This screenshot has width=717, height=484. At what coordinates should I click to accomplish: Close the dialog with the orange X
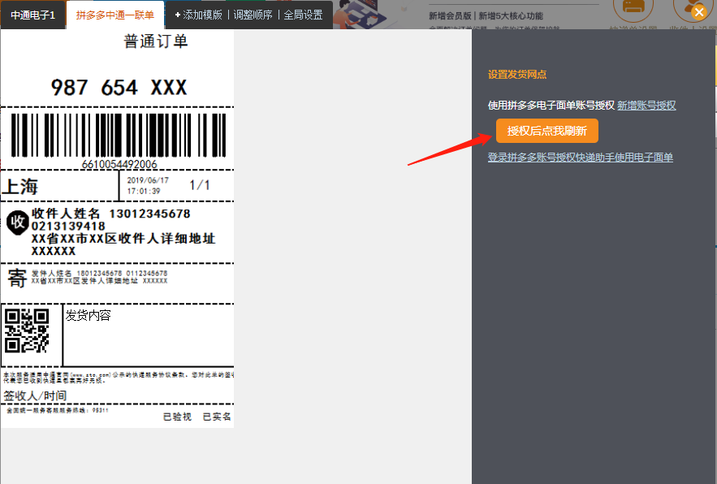[698, 12]
